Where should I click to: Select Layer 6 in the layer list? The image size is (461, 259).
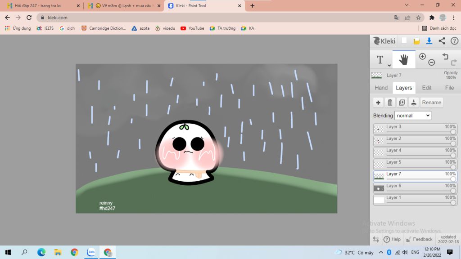[415, 188]
